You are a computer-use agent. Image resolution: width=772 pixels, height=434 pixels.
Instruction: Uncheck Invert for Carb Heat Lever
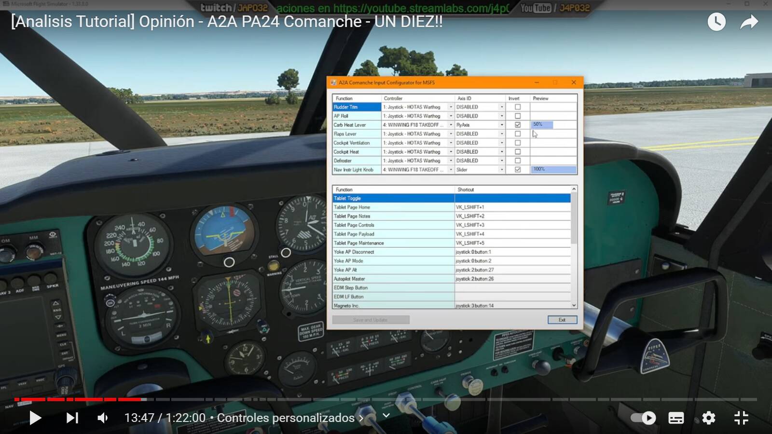point(518,125)
